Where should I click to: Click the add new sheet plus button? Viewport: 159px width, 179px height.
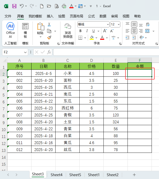(x=134, y=175)
